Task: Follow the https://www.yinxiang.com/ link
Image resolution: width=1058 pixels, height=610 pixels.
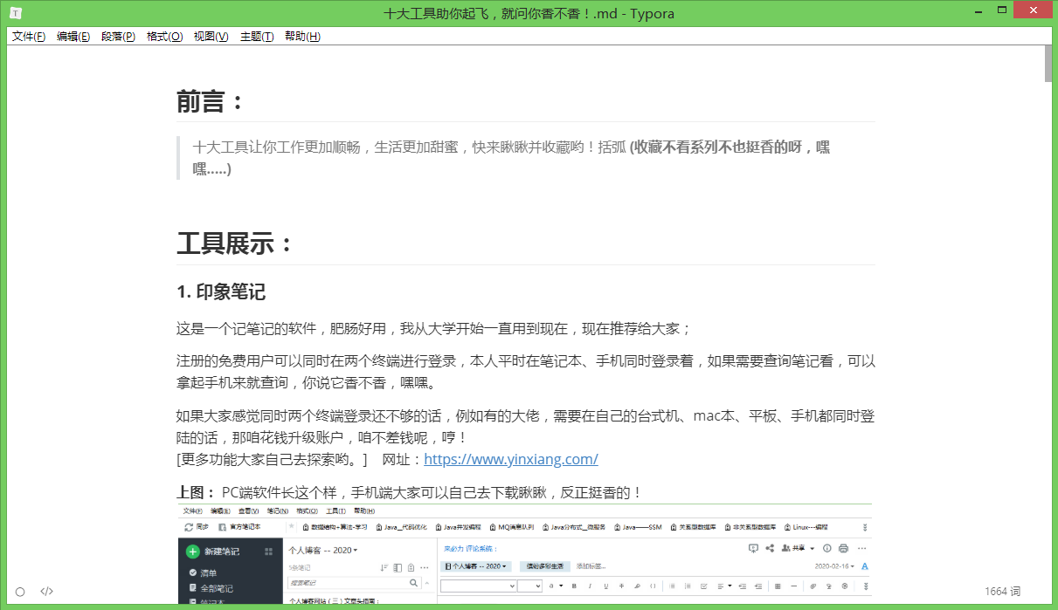Action: 511,459
